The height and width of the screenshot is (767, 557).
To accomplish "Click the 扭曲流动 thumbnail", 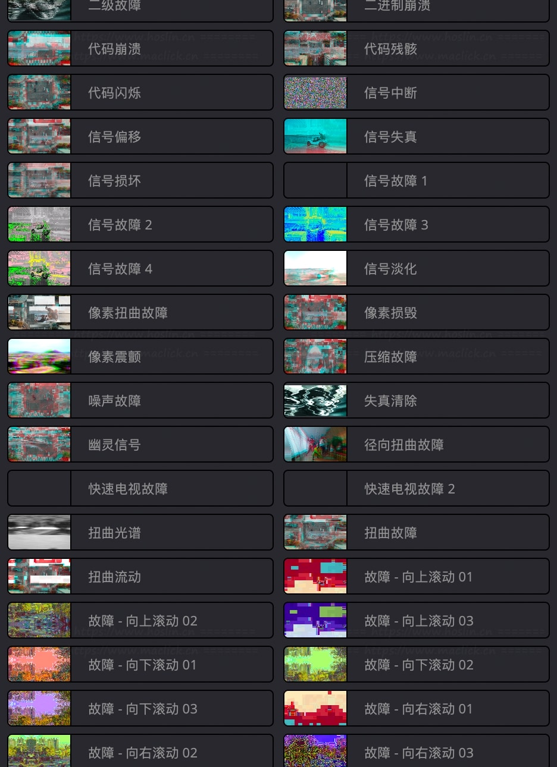I will [x=39, y=576].
